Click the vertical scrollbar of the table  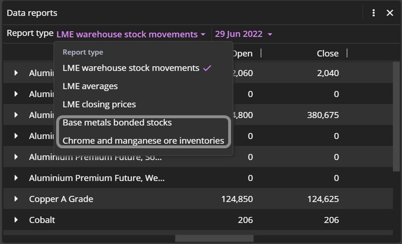[x=397, y=117]
